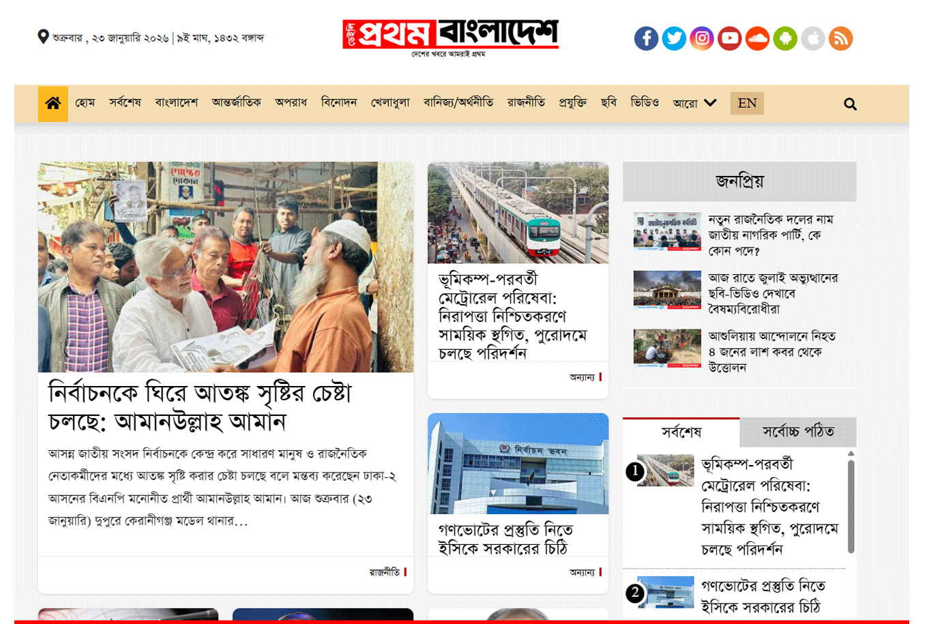Switch language with the EN button

pos(746,103)
